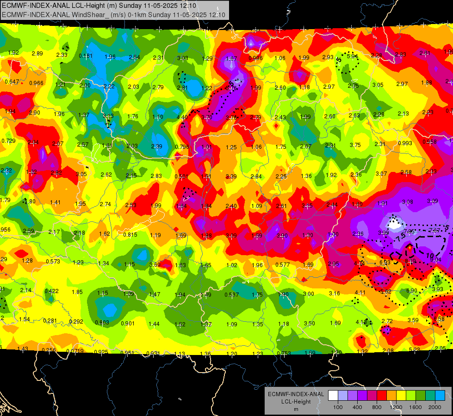Click the wind shear value 3.60
The height and width of the screenshot is (416, 453).
[x=155, y=264]
